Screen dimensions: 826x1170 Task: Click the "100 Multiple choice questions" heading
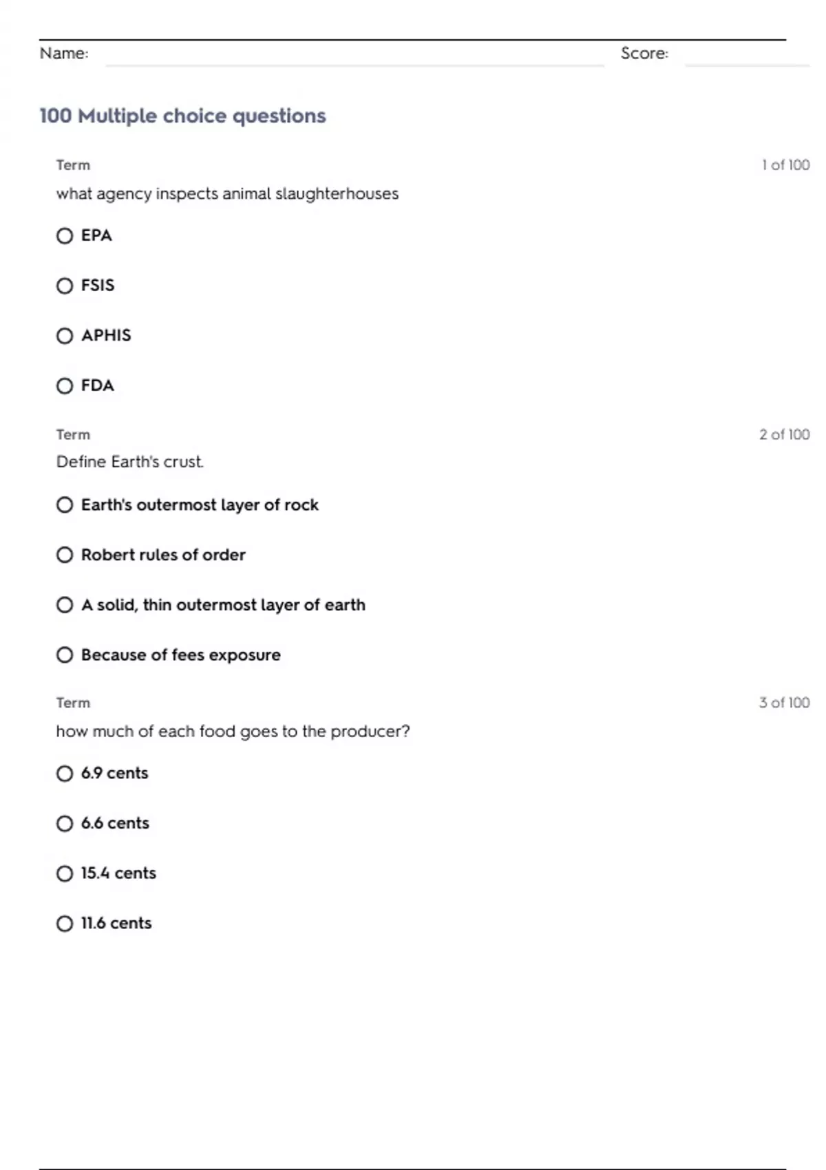point(182,116)
